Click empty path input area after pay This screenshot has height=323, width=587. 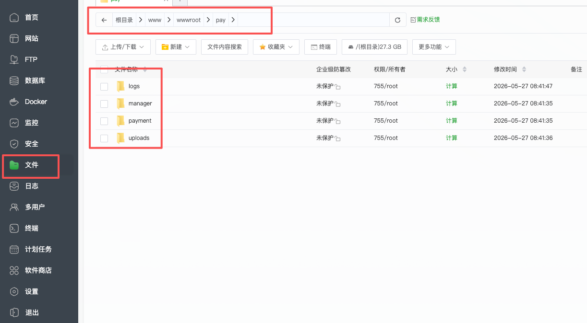pyautogui.click(x=313, y=20)
